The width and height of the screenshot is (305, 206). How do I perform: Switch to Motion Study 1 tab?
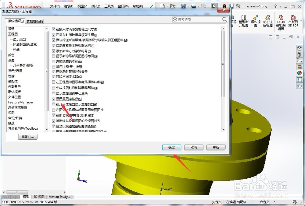tap(59, 197)
